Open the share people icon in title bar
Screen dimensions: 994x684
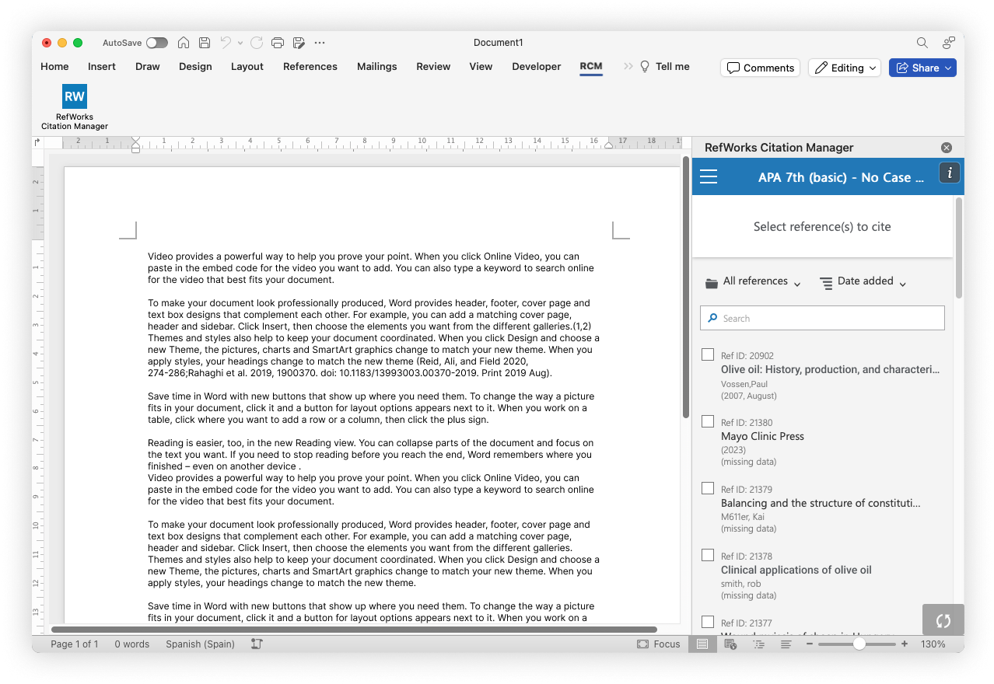pos(948,43)
